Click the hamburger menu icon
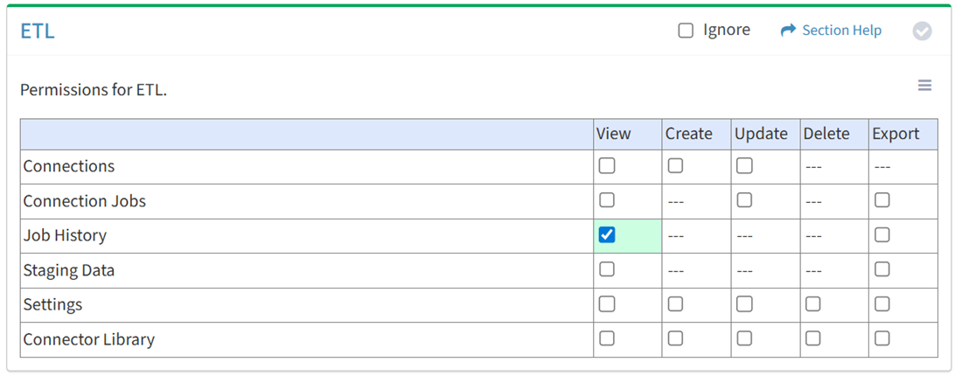 tap(924, 86)
